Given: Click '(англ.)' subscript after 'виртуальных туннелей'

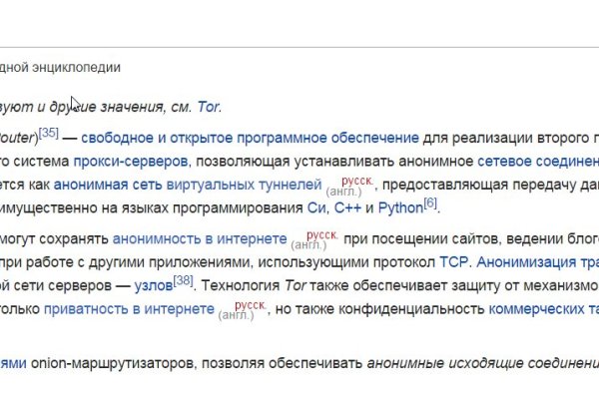Looking at the screenshot, I should pos(342,191).
